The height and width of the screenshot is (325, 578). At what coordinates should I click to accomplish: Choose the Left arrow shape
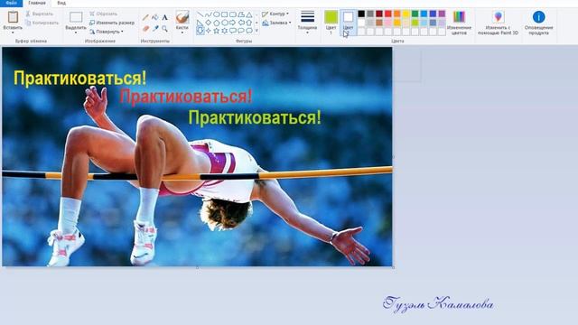241,23
